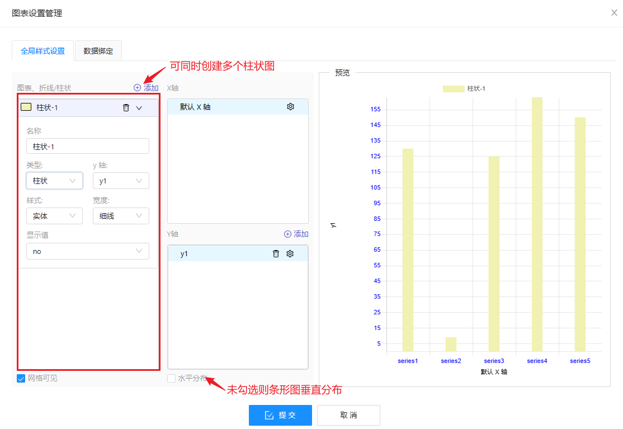Screen dimensions: 623x429
Task: Click the 名称 input field containing 柱状-1
Action: (88, 146)
